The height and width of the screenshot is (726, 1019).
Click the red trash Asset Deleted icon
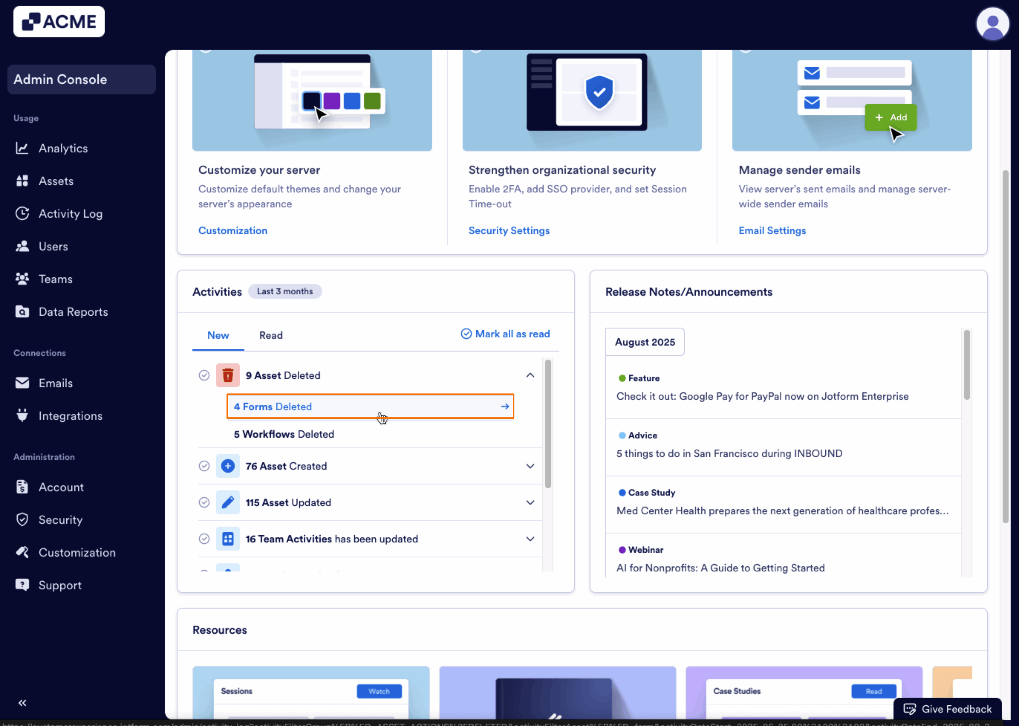[227, 375]
